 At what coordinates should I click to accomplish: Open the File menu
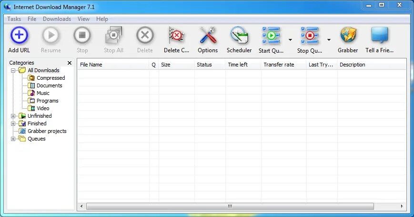[x=32, y=19]
